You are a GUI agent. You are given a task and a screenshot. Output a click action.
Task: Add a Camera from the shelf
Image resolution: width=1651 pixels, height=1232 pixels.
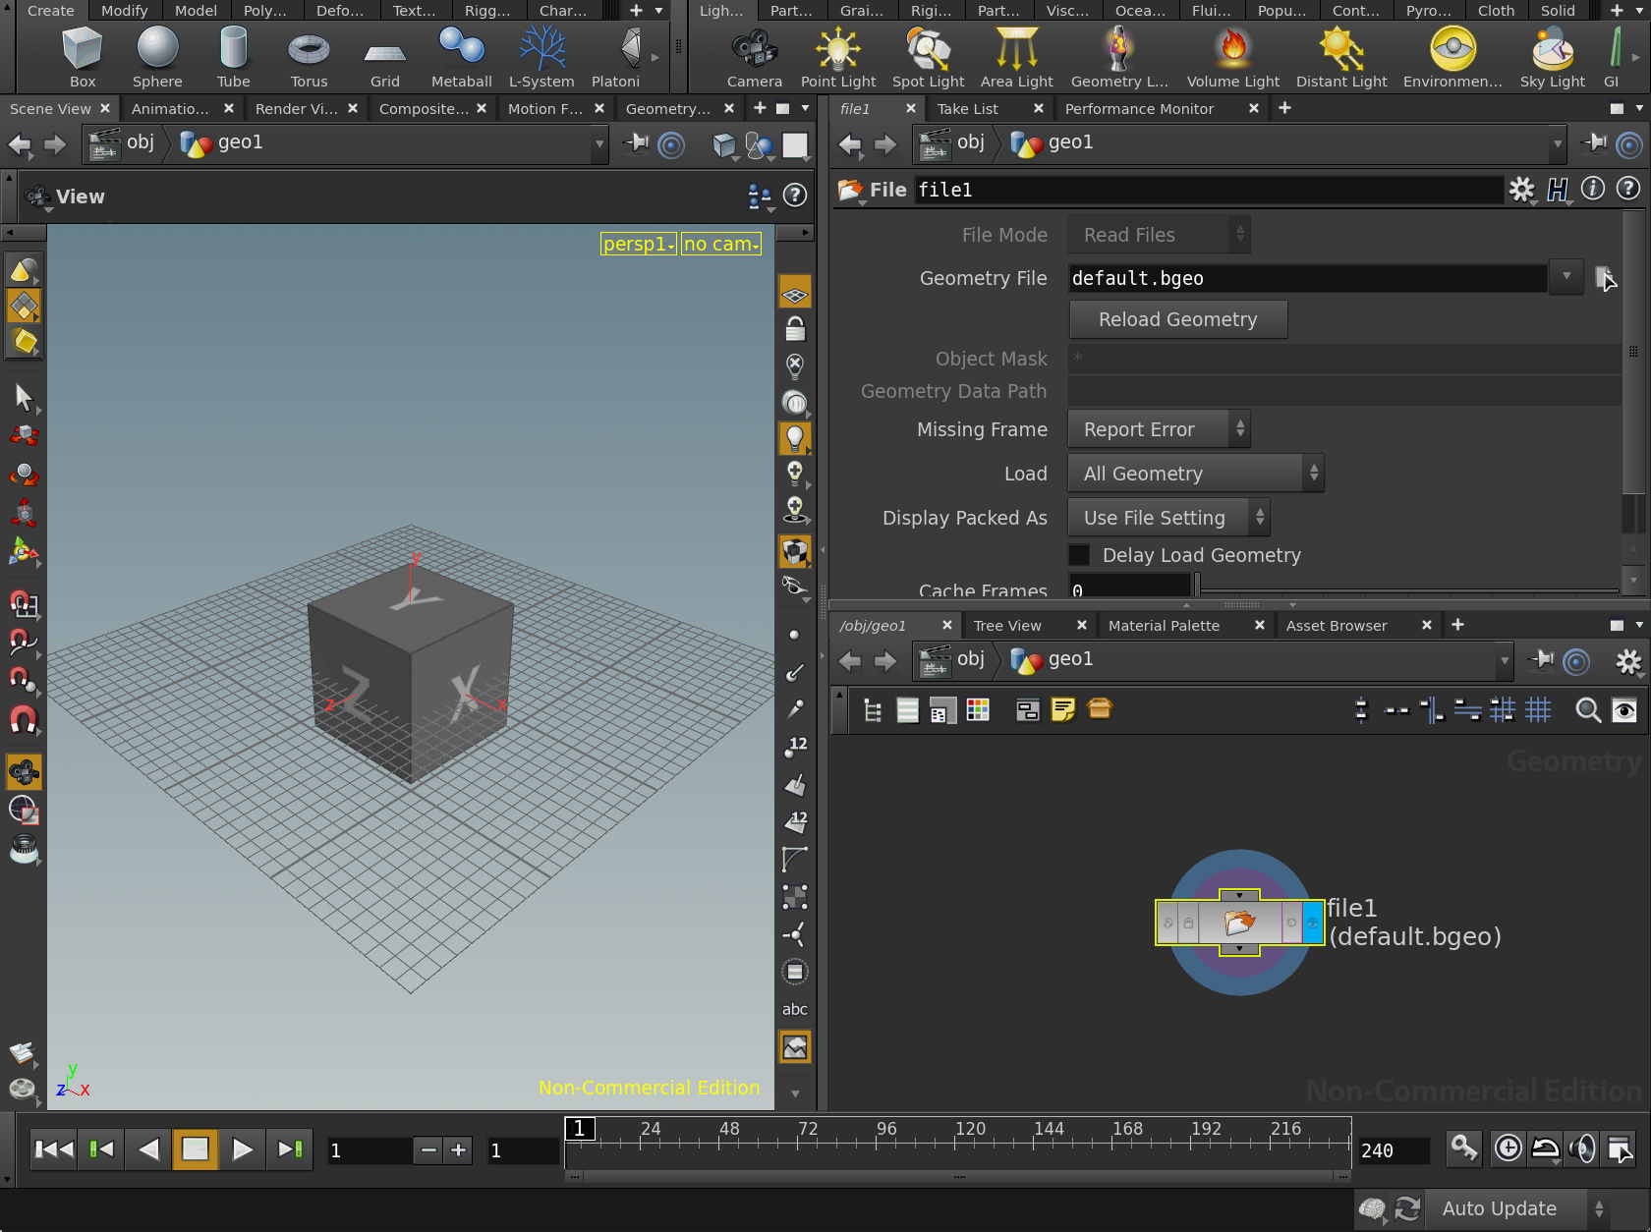754,57
